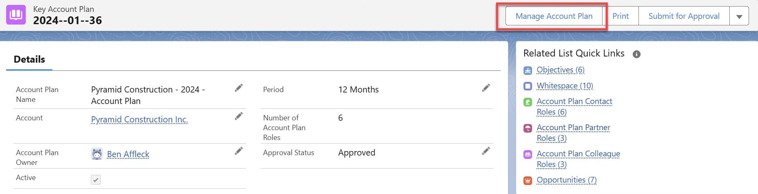
Task: Click Ben Affleck's avatar icon
Action: (97, 154)
